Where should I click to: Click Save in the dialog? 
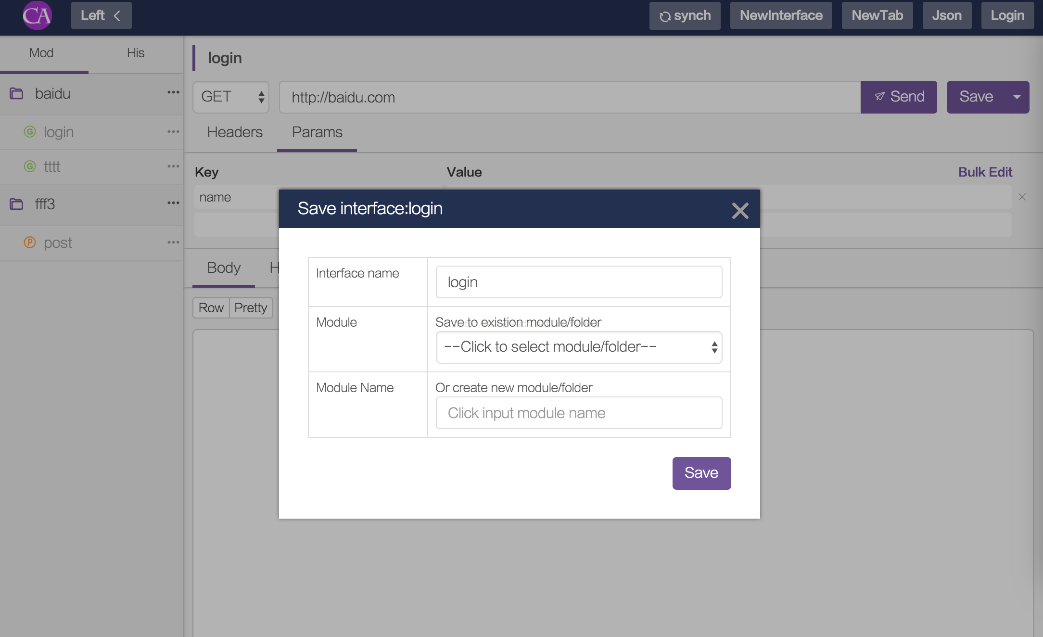tap(701, 473)
